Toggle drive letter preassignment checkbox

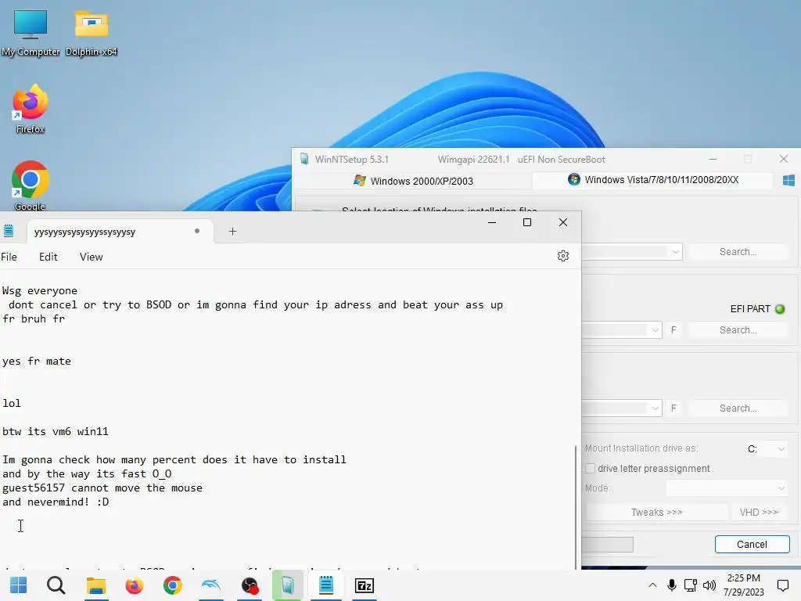click(x=590, y=469)
